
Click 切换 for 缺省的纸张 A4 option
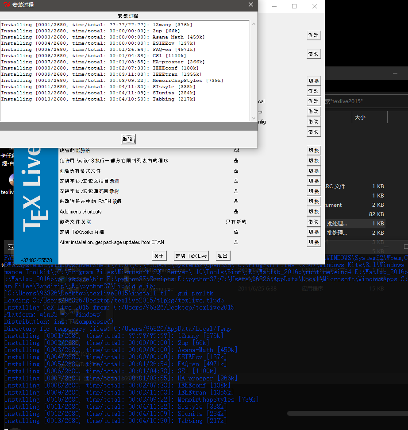(313, 151)
